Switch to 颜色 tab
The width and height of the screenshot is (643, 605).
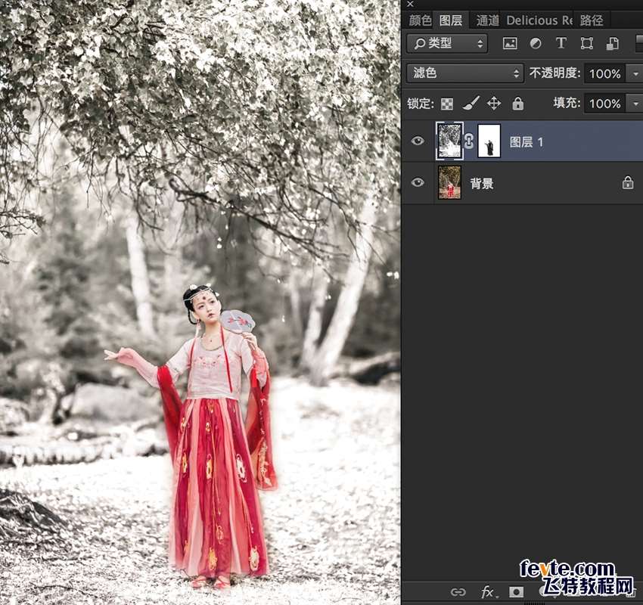(421, 20)
